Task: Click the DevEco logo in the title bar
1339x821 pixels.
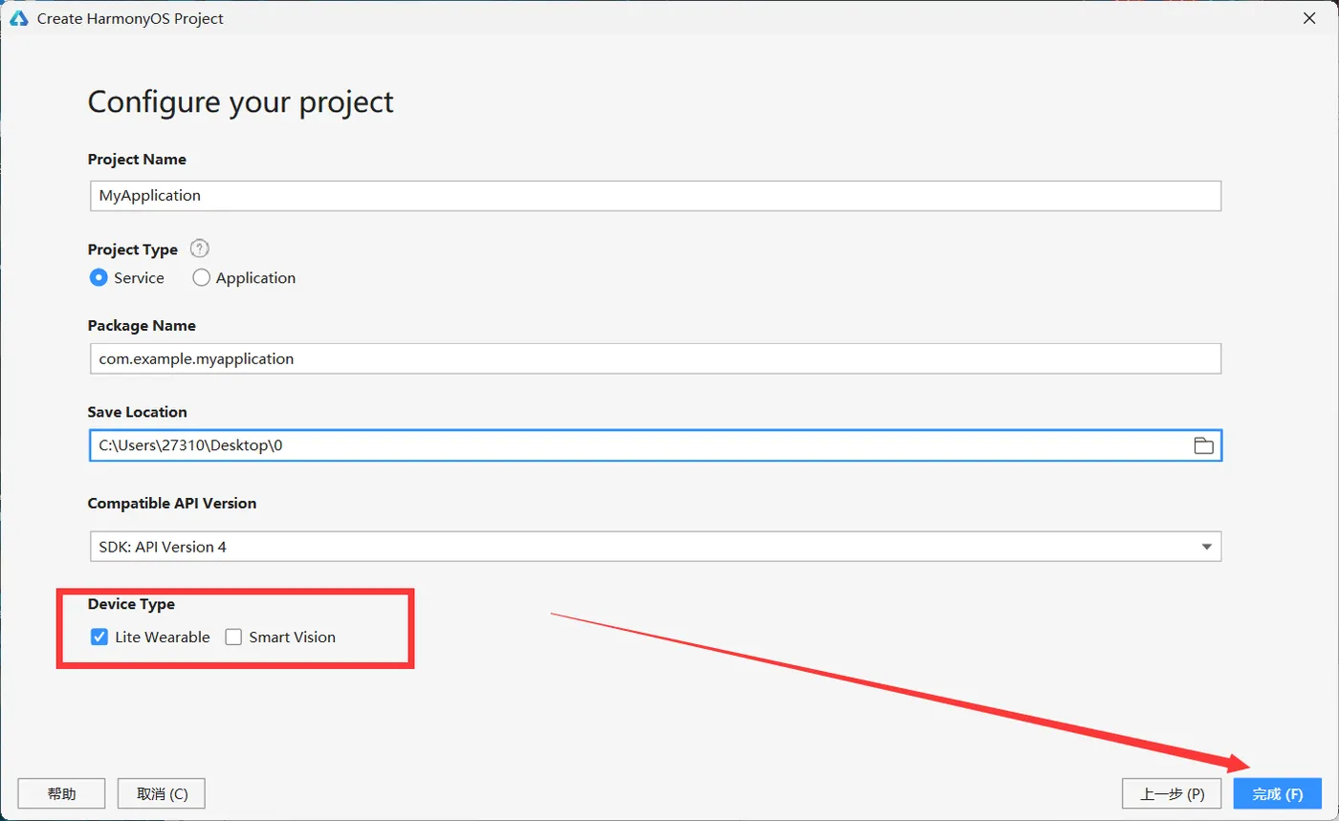Action: click(x=19, y=18)
